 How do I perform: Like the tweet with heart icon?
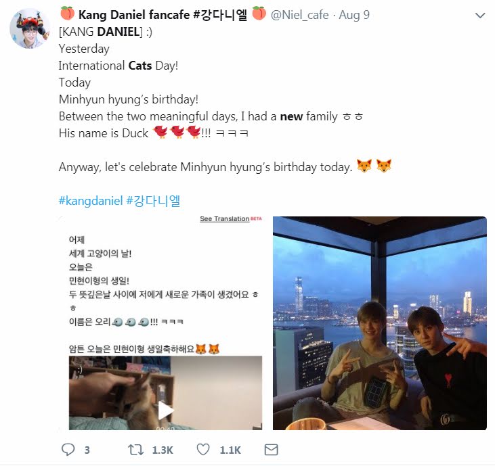(203, 450)
